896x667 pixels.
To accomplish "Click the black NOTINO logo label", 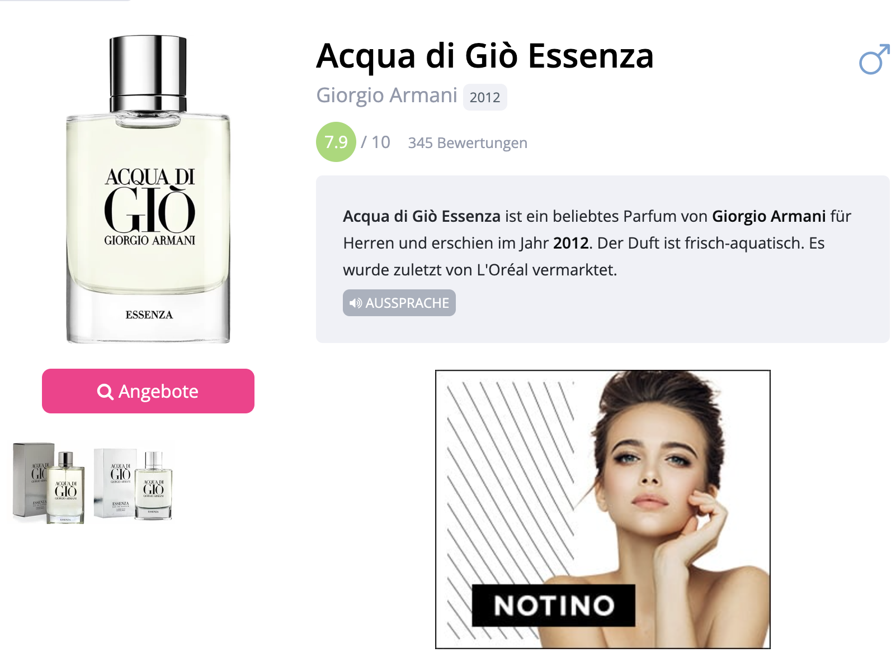I will point(554,606).
